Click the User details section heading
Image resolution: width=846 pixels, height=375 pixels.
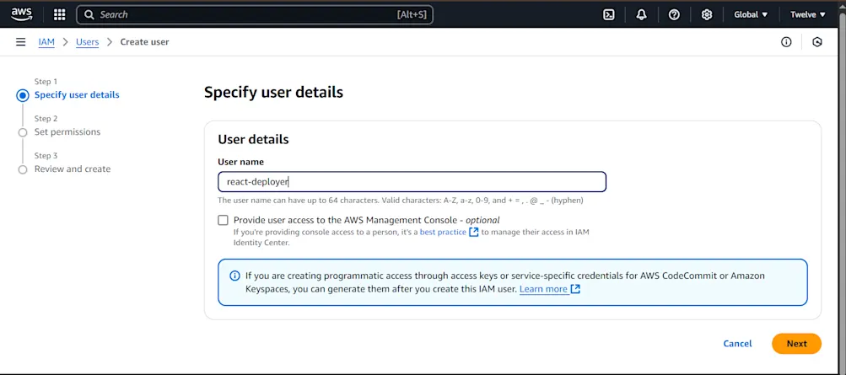tap(254, 140)
